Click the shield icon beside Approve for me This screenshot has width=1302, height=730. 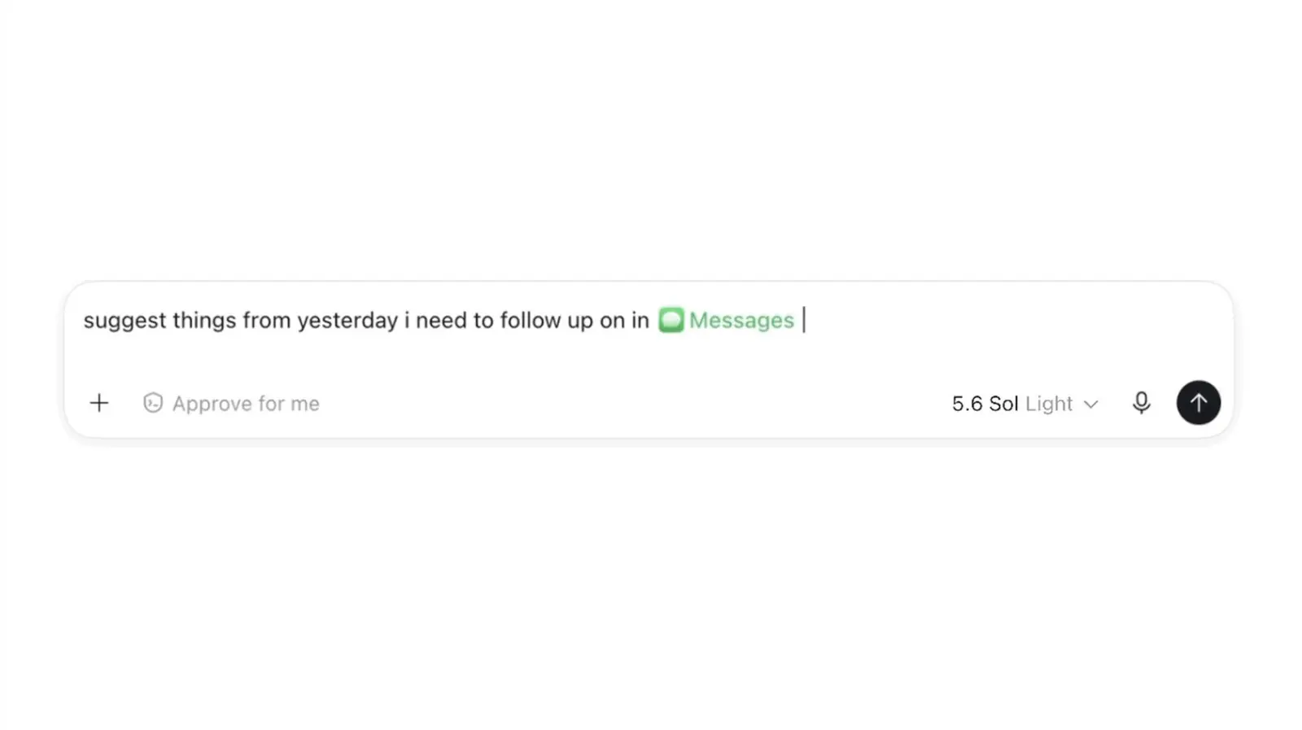point(153,403)
